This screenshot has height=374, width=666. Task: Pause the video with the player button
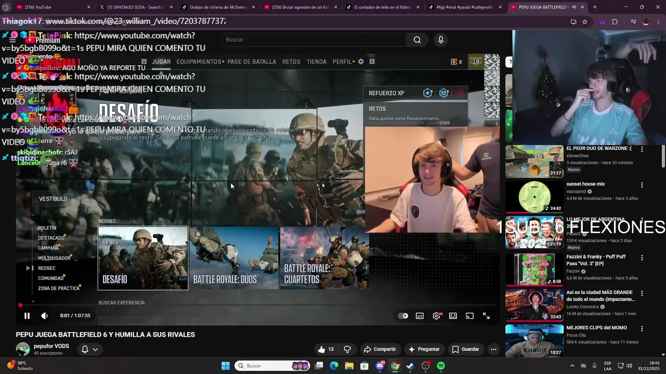click(x=27, y=316)
